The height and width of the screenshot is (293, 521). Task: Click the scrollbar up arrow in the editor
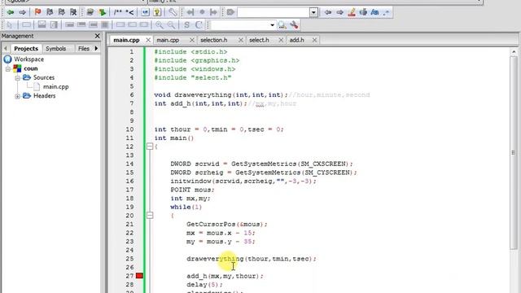pyautogui.click(x=514, y=52)
